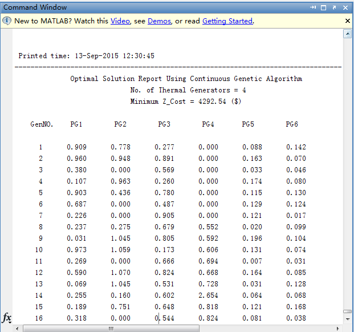Click value 1.059 in row 10
The width and height of the screenshot is (354, 332).
(x=120, y=250)
